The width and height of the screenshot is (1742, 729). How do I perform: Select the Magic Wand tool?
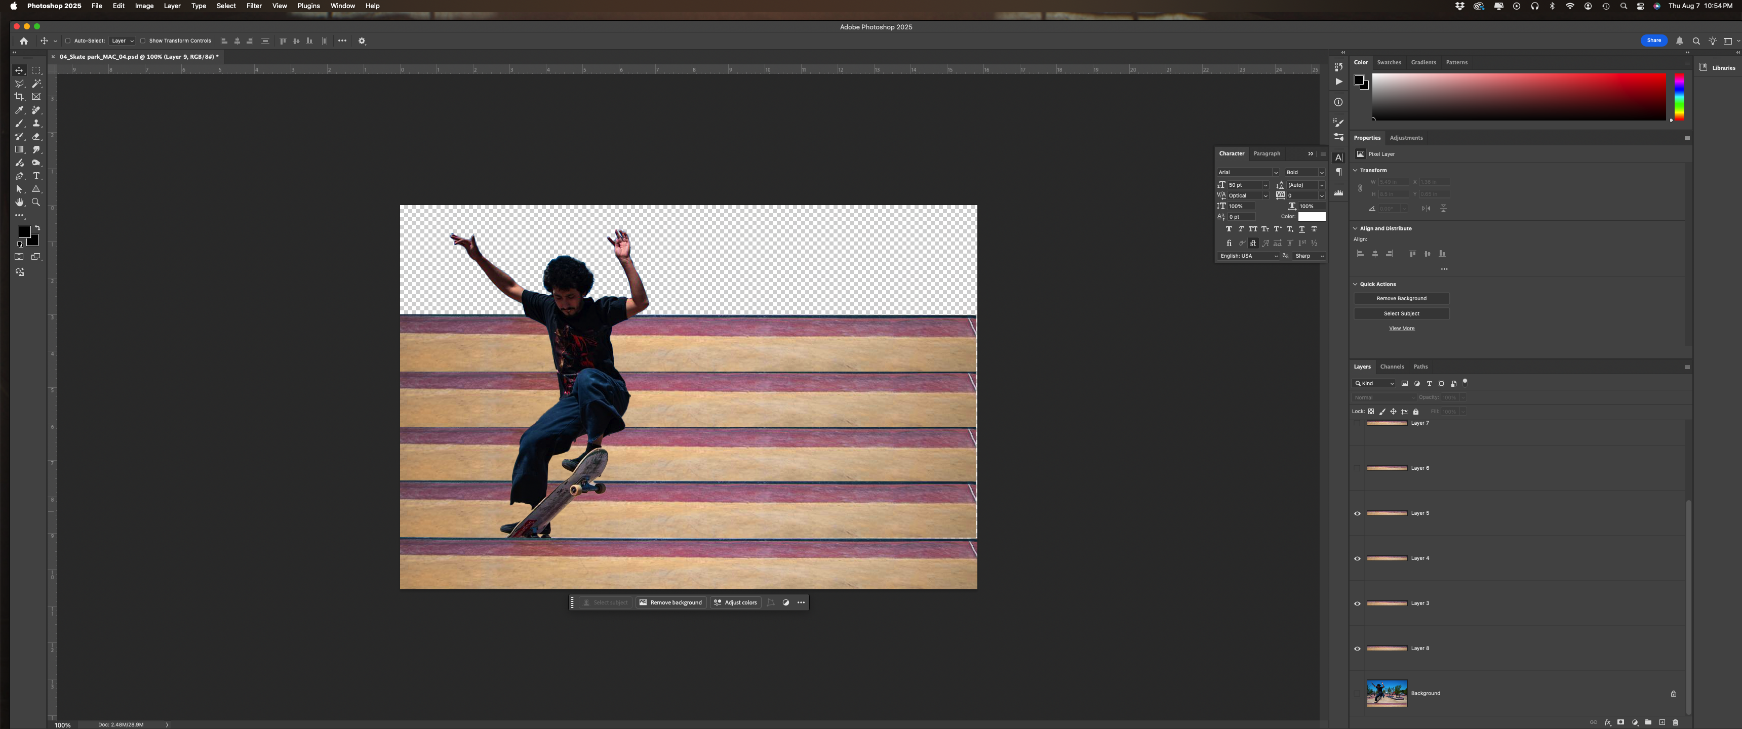[x=36, y=84]
